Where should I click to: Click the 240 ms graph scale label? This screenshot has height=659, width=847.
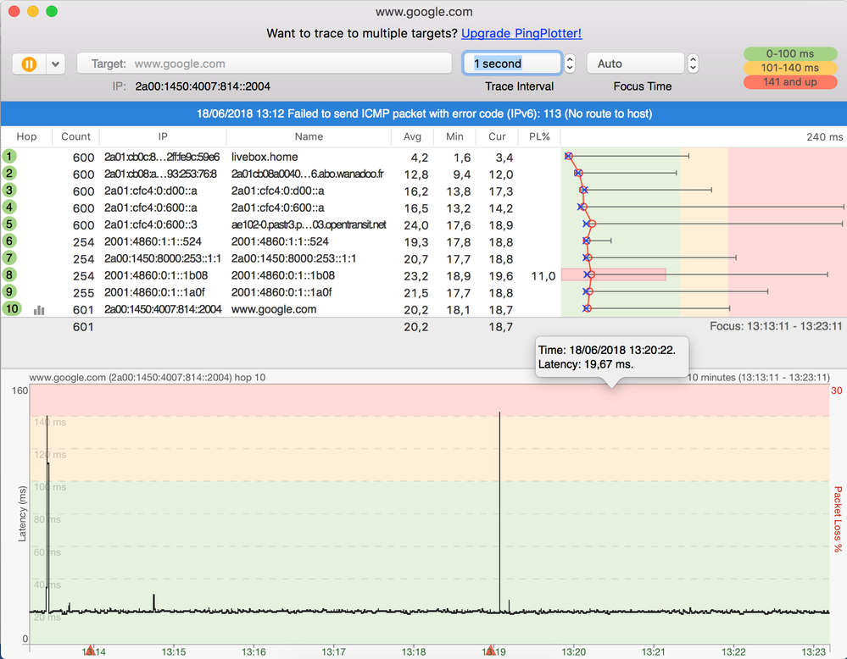[x=824, y=137]
